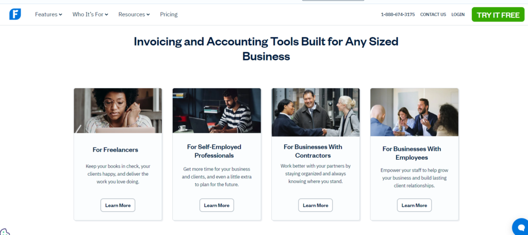Viewport: 528px width, 235px height.
Task: Click Learn More for Businesses With Contractors
Action: (316, 205)
